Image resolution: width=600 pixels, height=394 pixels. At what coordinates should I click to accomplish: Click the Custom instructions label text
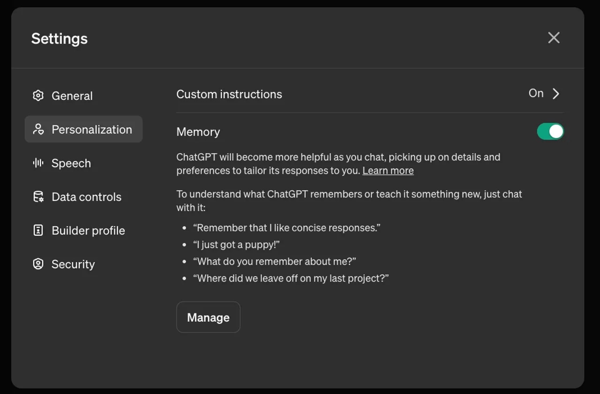pos(229,94)
